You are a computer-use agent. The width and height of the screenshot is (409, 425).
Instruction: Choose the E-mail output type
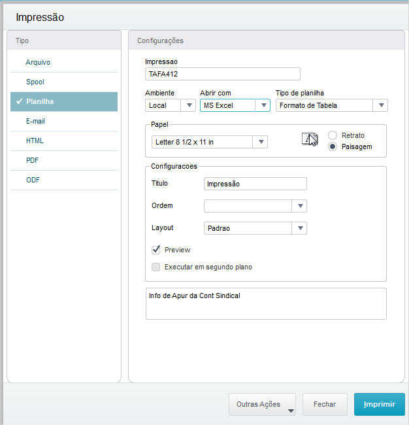point(35,121)
